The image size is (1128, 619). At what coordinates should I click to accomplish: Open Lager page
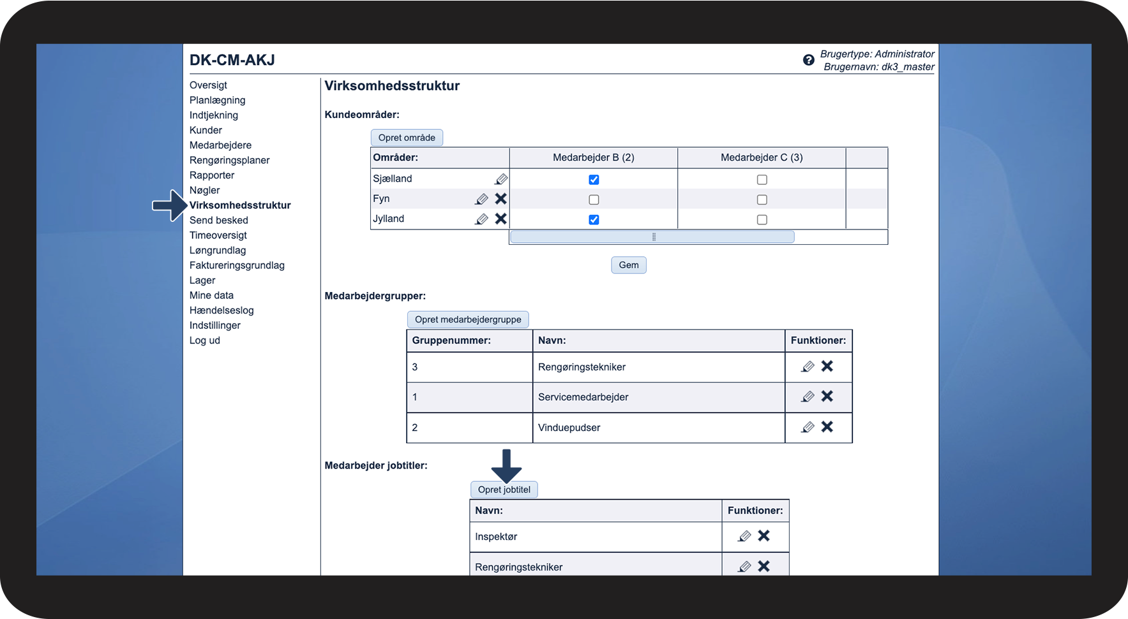coord(202,280)
